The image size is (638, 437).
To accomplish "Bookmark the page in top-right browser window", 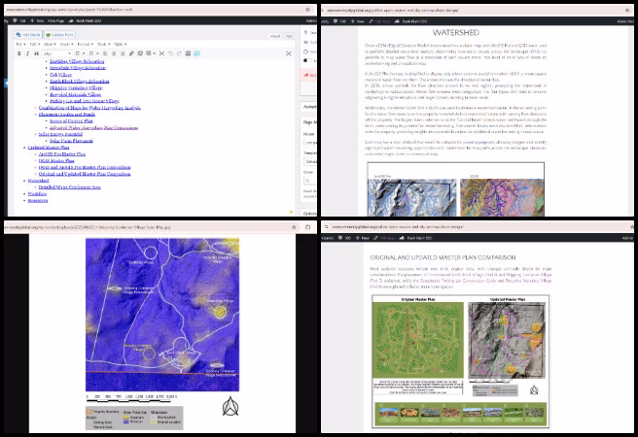I will (x=627, y=10).
